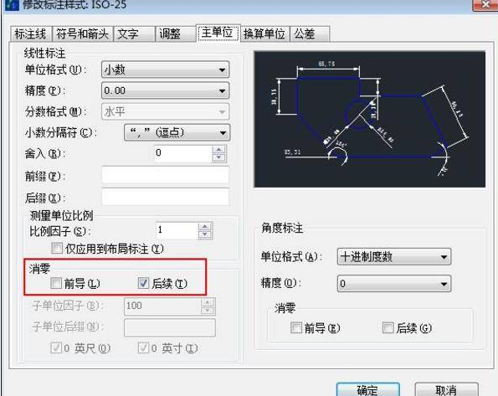Confirm with the 确定 button
498x396 pixels.
click(x=367, y=389)
